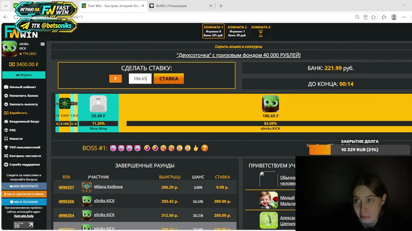The height and width of the screenshot is (231, 412).
Task: Click the 11.26% chance bar of Nina Nina
Action: (x=98, y=124)
